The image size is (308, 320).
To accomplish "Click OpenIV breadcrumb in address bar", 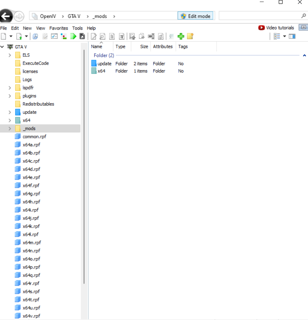I will point(48,16).
